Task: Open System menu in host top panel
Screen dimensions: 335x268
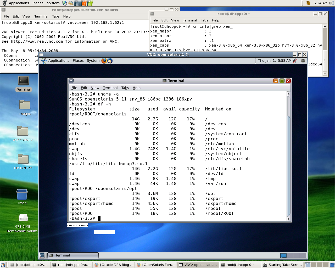Action: tap(53, 3)
